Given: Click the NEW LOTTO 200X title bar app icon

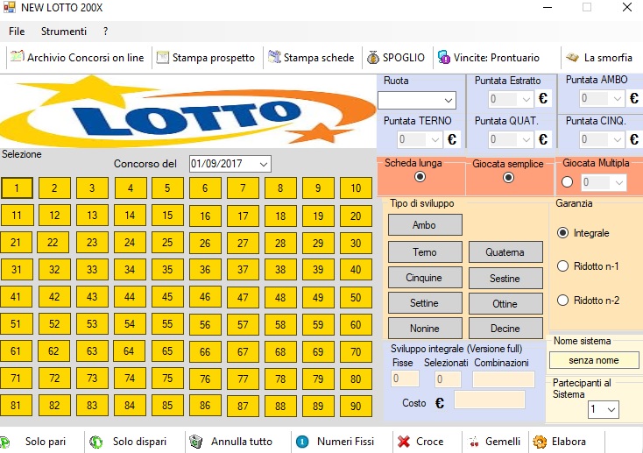Looking at the screenshot, I should click(10, 7).
